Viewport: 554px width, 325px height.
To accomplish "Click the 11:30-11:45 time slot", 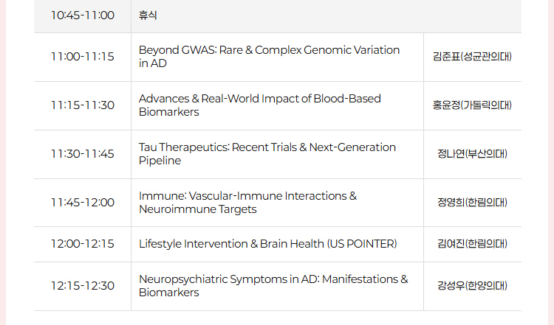I will pyautogui.click(x=83, y=154).
